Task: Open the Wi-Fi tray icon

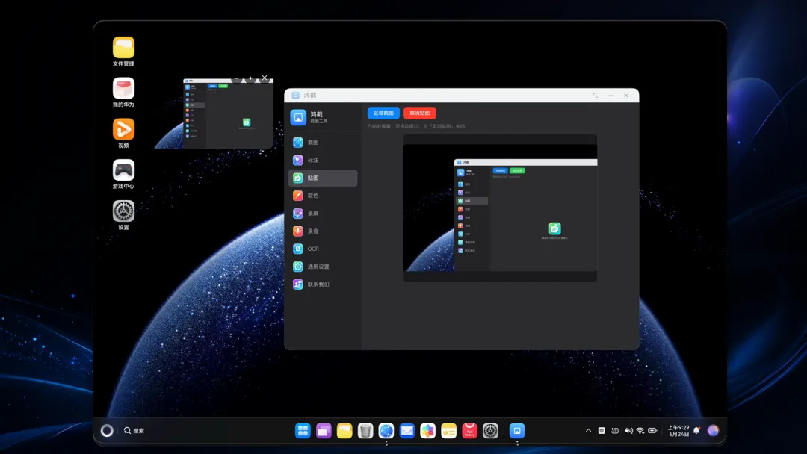Action: pos(640,431)
